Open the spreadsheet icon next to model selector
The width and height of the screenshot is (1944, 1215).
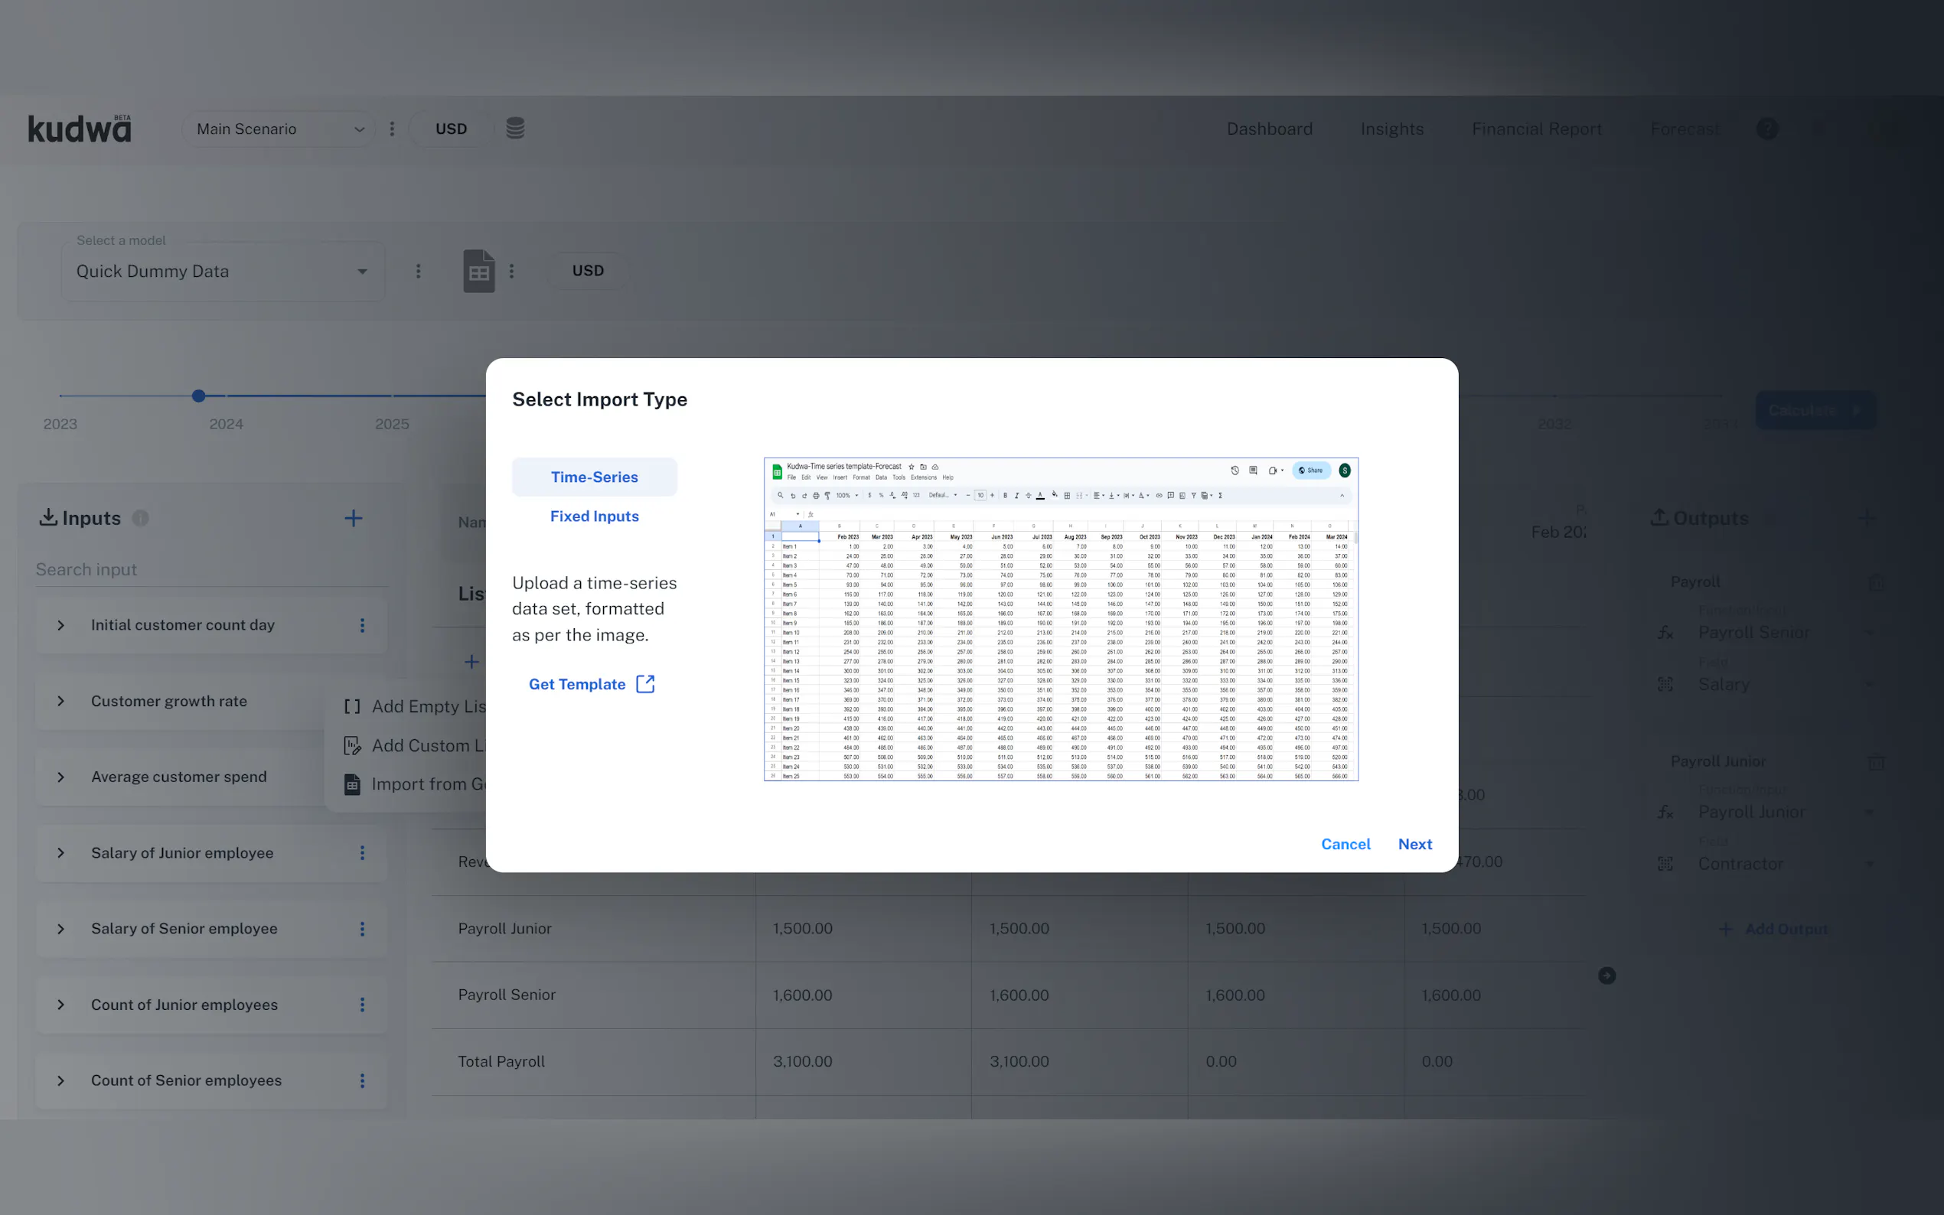tap(478, 271)
